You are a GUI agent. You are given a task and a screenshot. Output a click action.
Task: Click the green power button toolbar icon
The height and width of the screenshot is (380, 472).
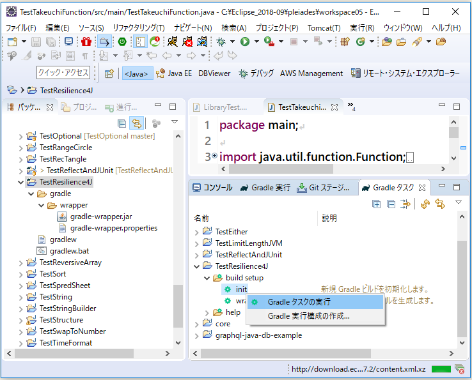[x=122, y=42]
